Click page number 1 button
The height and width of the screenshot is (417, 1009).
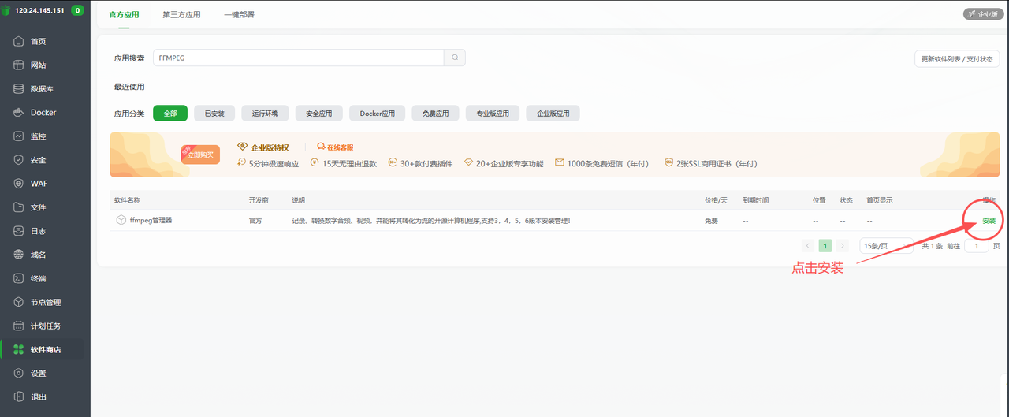[825, 246]
